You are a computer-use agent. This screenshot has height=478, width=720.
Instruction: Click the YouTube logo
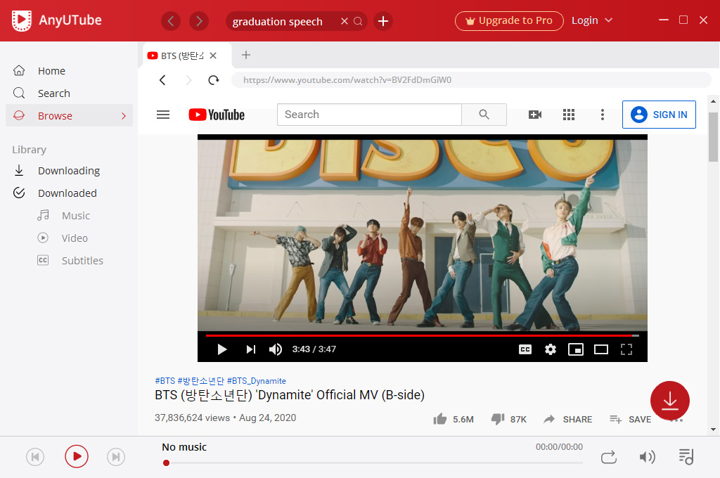[217, 115]
